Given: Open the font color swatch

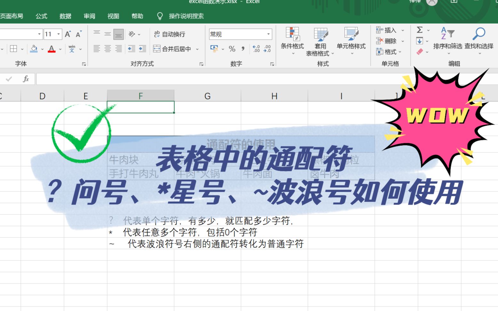Looking at the screenshot, I should 51,49.
